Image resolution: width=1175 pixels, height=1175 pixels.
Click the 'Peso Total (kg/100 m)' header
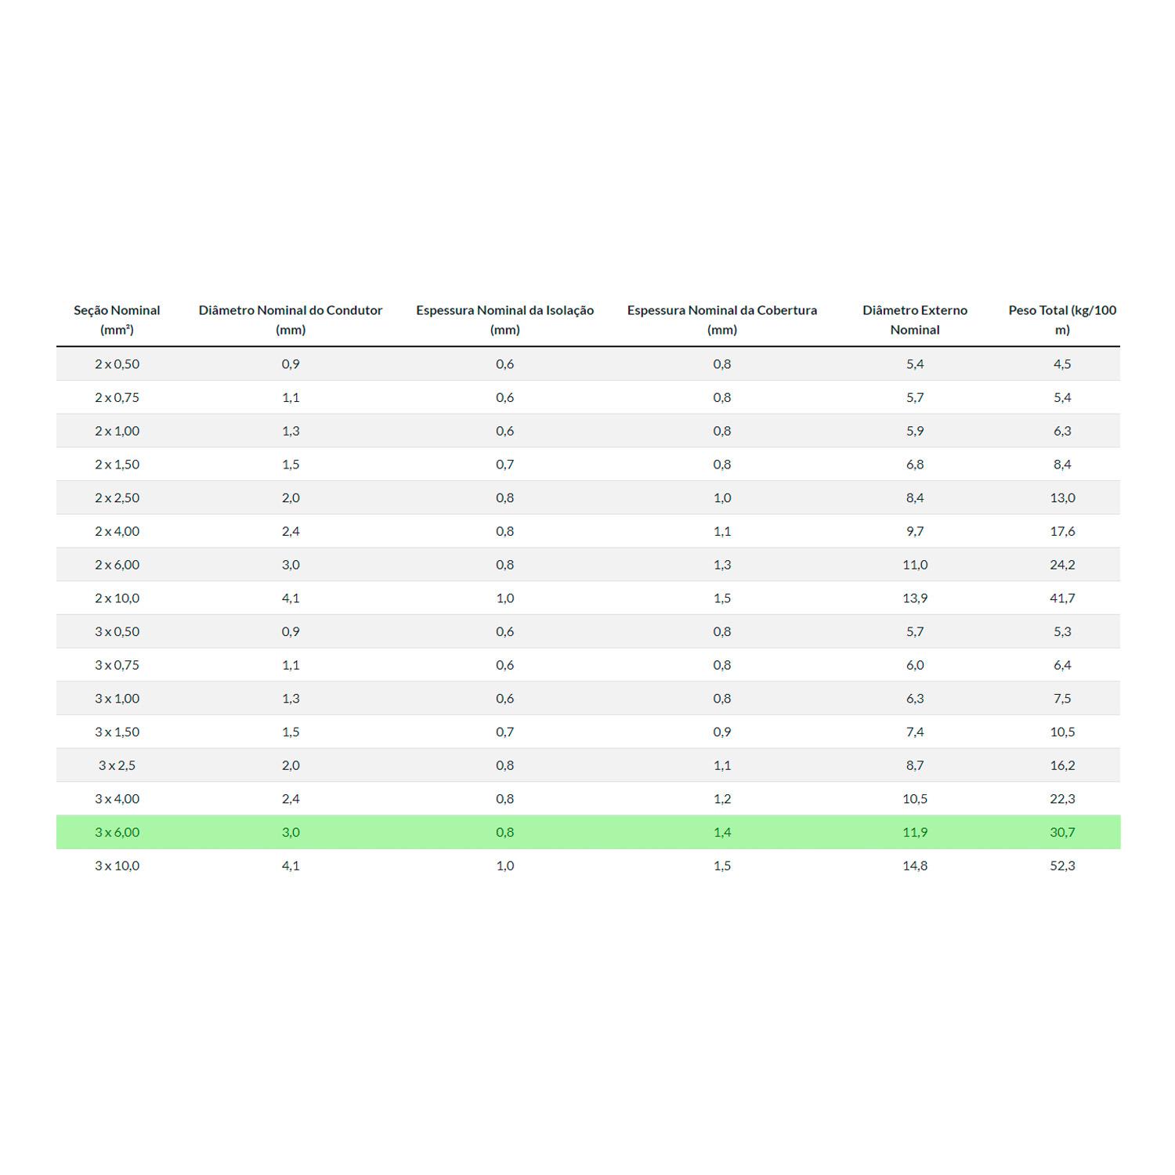tap(1061, 320)
